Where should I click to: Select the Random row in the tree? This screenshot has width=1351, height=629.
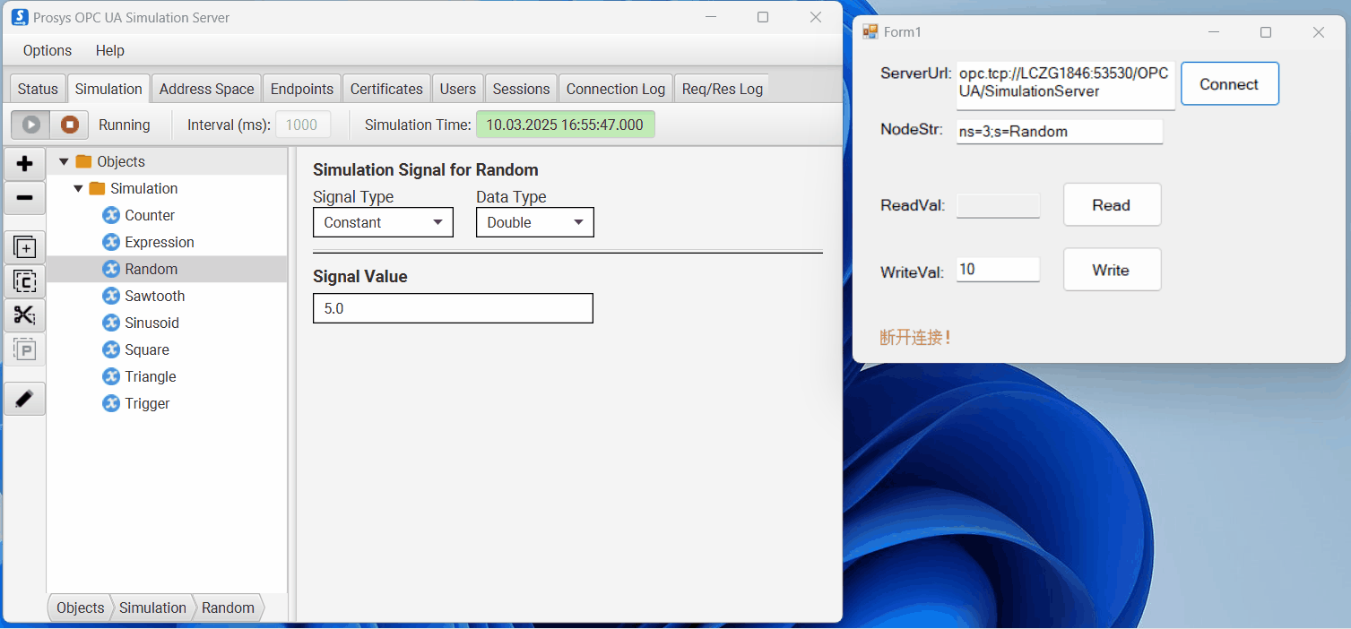[x=167, y=269]
